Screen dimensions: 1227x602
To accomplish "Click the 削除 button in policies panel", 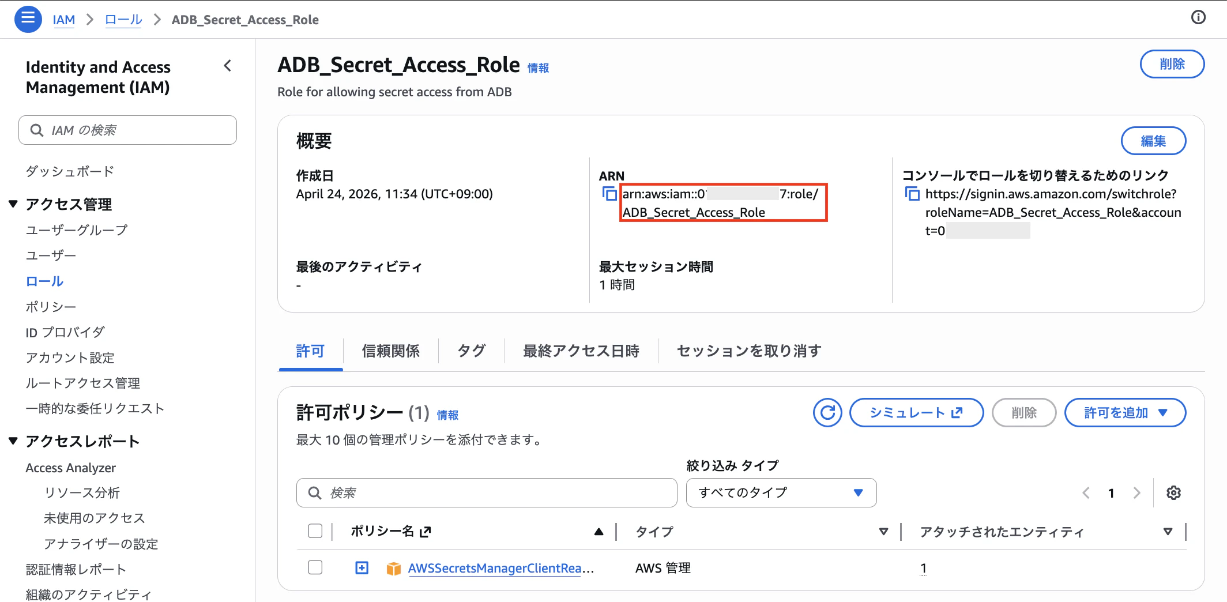I will (x=1024, y=413).
